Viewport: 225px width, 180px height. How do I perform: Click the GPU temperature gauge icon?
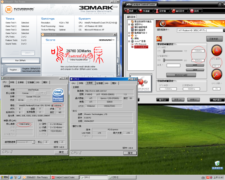pyautogui.click(x=217, y=50)
